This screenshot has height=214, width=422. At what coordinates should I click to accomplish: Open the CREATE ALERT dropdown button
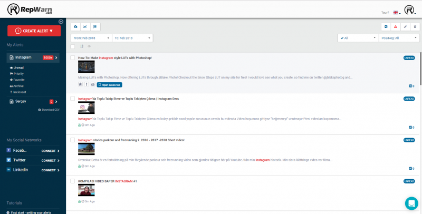click(34, 31)
